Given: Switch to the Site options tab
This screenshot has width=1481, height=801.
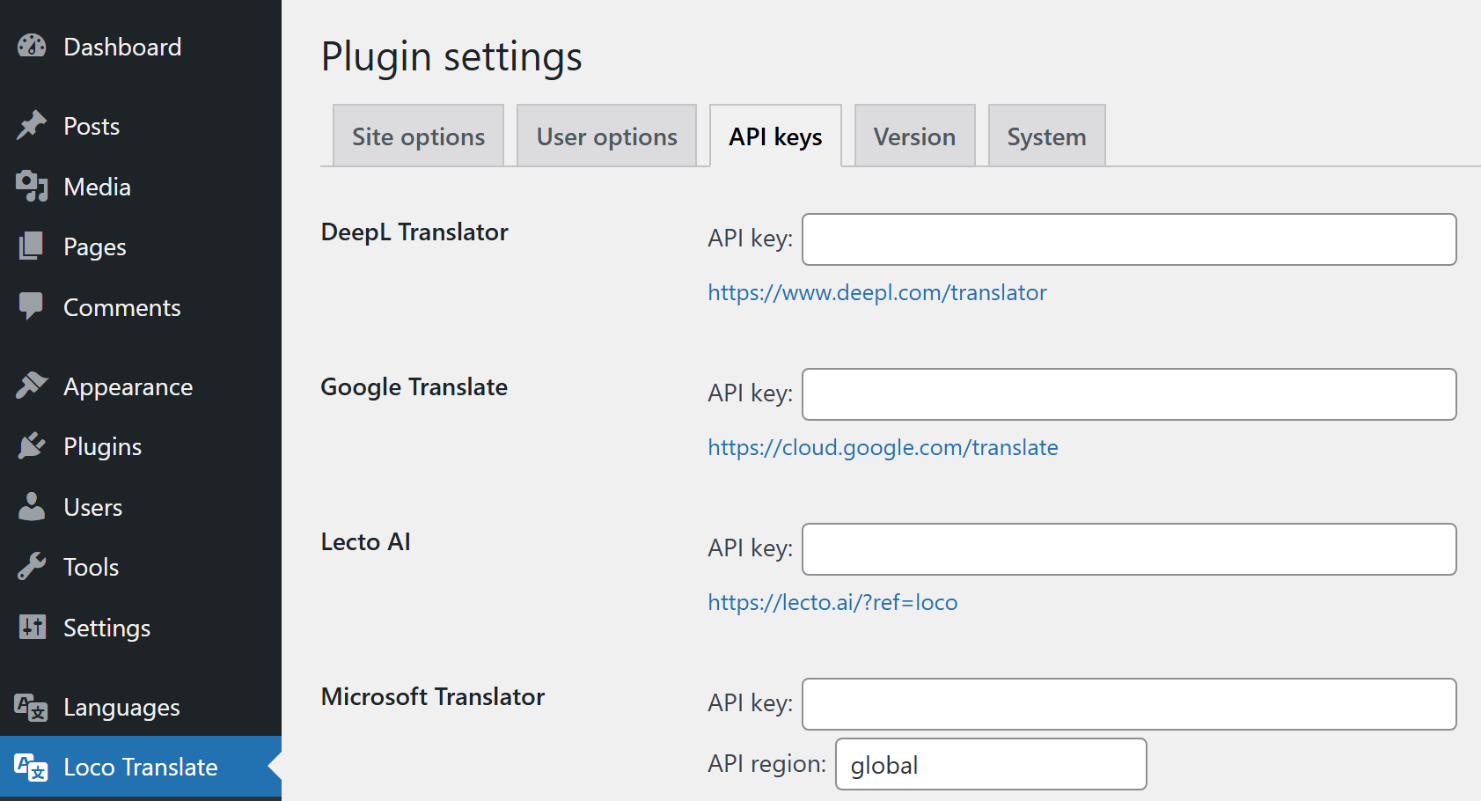Looking at the screenshot, I should coord(418,136).
